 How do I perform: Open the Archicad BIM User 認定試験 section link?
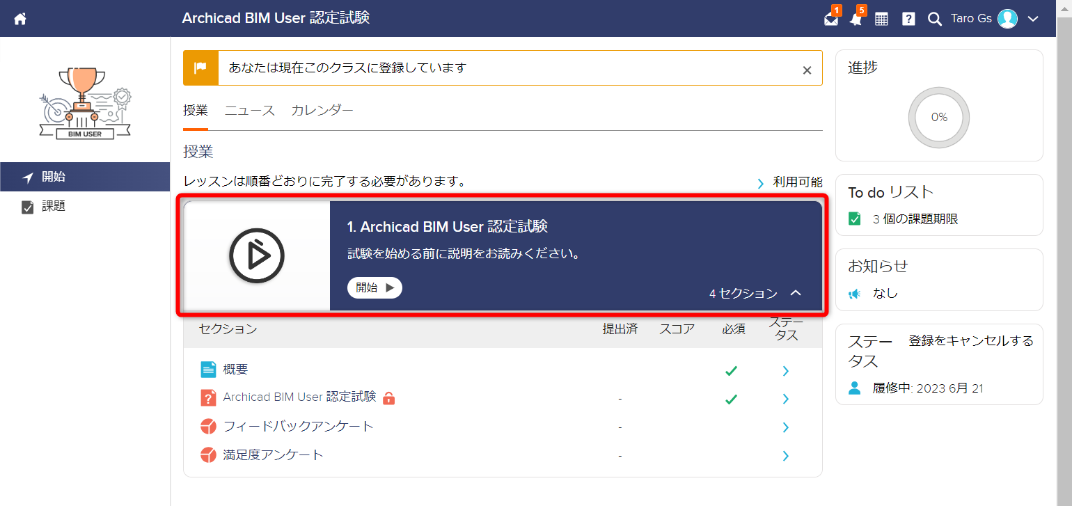point(299,397)
